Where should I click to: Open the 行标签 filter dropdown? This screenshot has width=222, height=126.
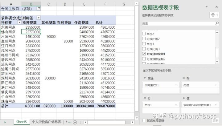[x=19, y=22]
